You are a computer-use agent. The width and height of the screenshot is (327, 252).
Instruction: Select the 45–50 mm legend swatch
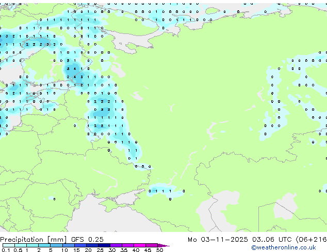coord(152,245)
